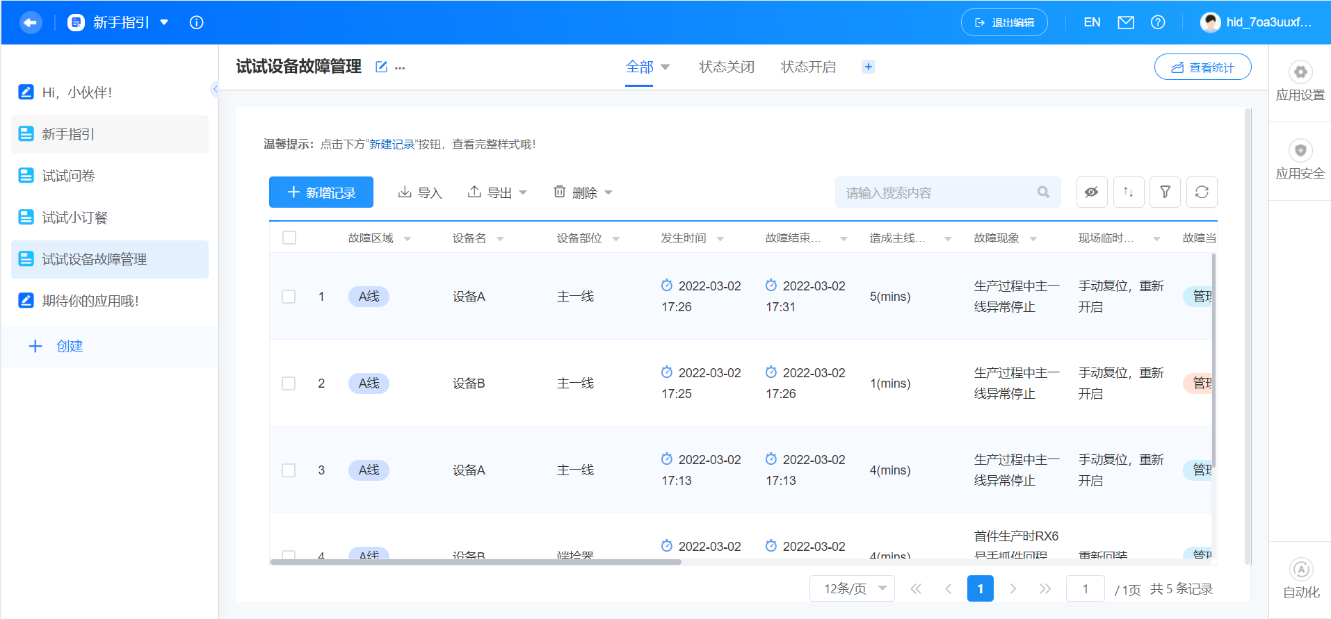Open the 故障现象 column dropdown
Screen dimensions: 1331x619
point(1033,239)
